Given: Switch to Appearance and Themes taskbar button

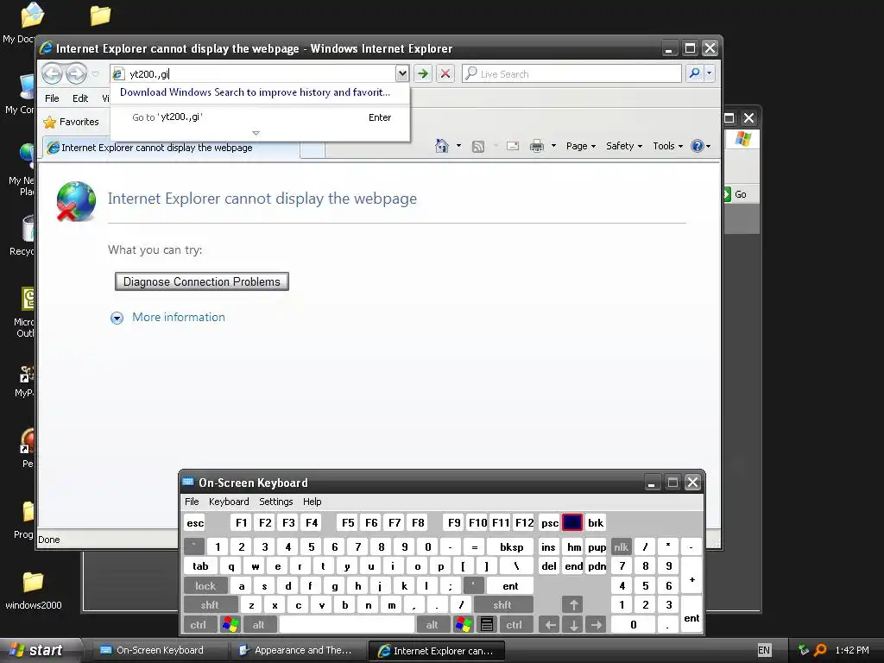Looking at the screenshot, I should (x=297, y=651).
